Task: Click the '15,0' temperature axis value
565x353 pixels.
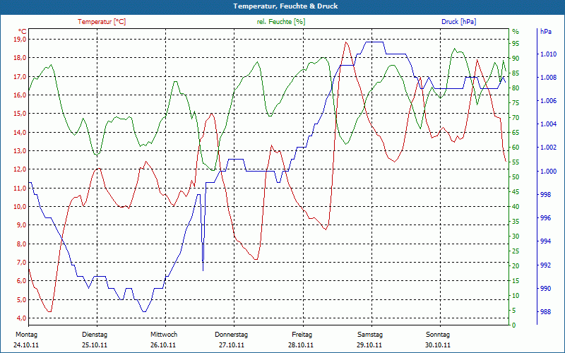Action: (x=20, y=114)
